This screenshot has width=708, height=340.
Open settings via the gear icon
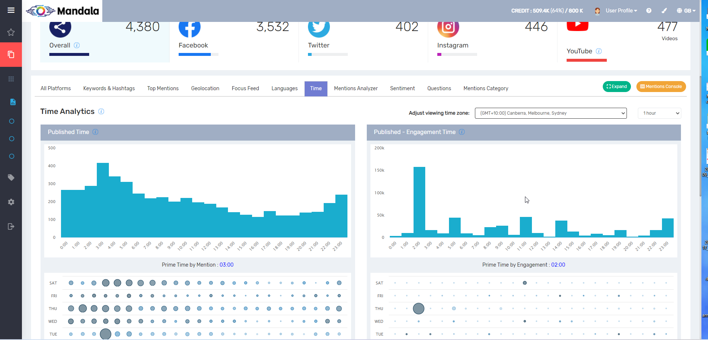(x=11, y=202)
